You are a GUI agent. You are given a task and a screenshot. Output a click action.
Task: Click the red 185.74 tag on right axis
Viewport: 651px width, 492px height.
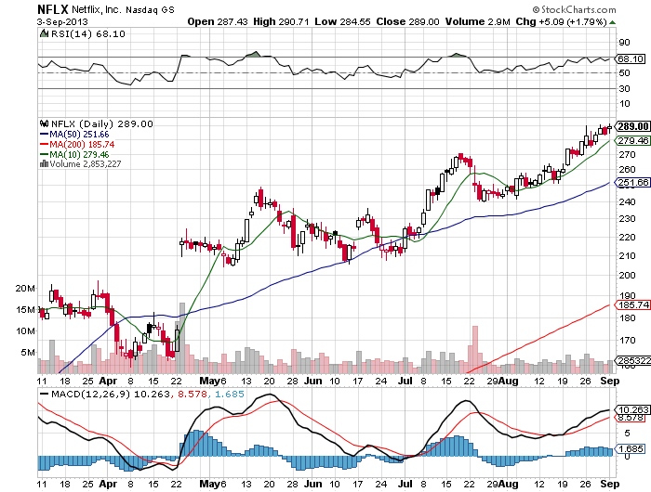tap(632, 305)
